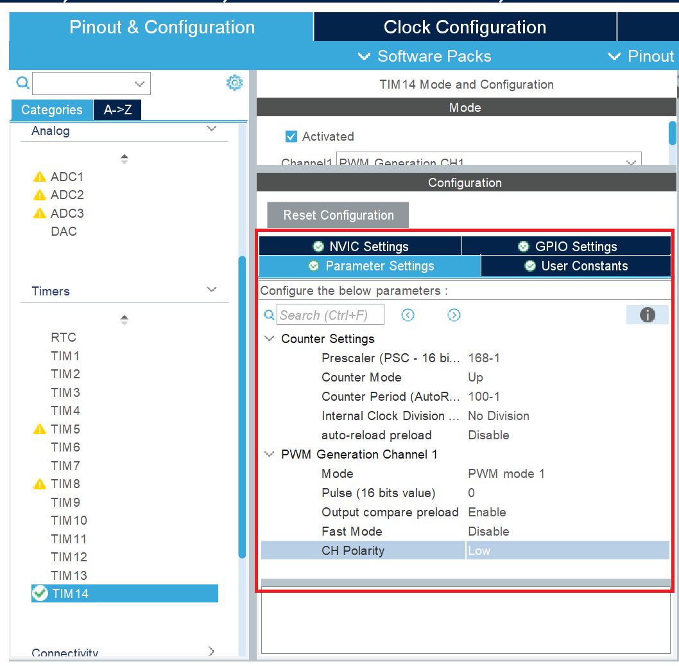Open the NVIC Settings tab

point(360,246)
